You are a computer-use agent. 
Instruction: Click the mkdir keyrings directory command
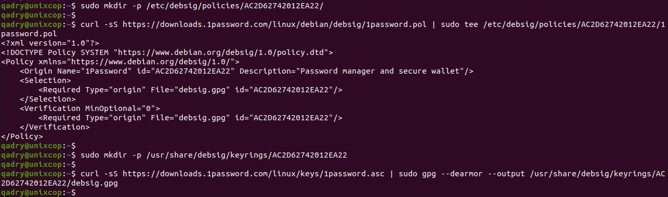[x=212, y=155]
